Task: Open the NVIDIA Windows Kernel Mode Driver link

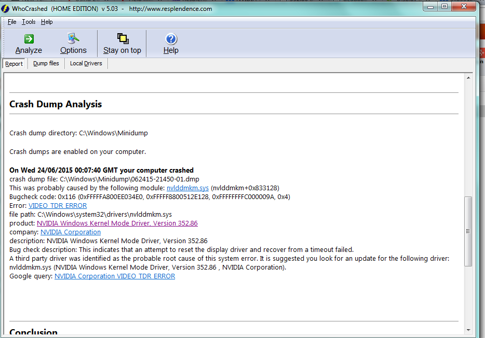Action: 117,223
